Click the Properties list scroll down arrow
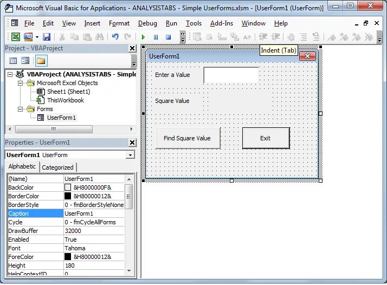 coord(129,271)
